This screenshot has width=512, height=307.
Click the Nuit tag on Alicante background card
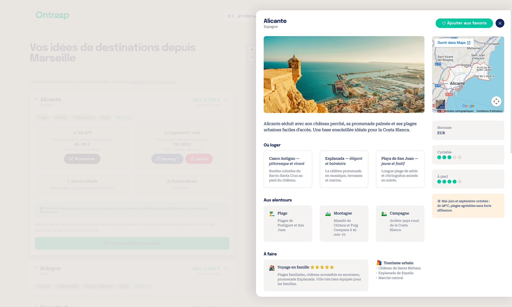pyautogui.click(x=105, y=117)
